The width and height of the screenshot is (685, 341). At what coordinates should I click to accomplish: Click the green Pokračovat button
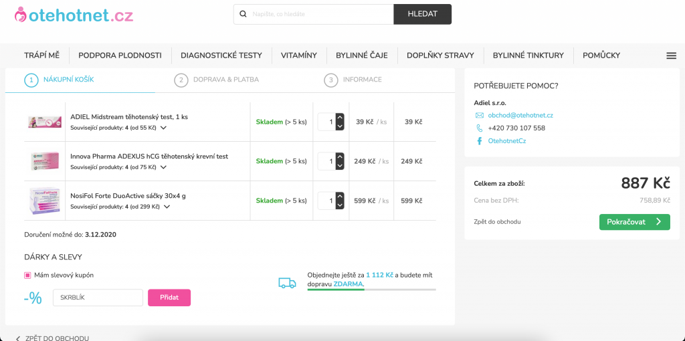click(634, 222)
